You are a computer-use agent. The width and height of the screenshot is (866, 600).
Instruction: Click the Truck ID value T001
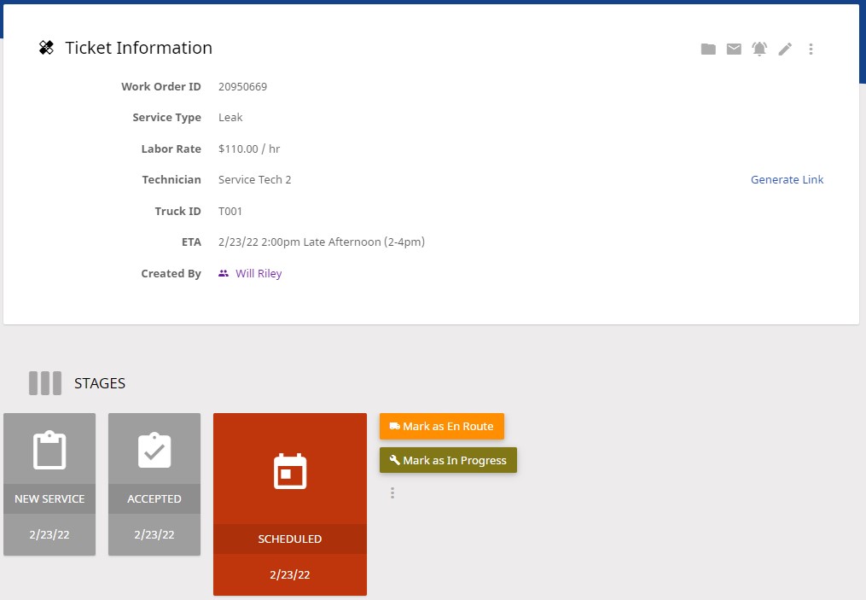(x=230, y=212)
